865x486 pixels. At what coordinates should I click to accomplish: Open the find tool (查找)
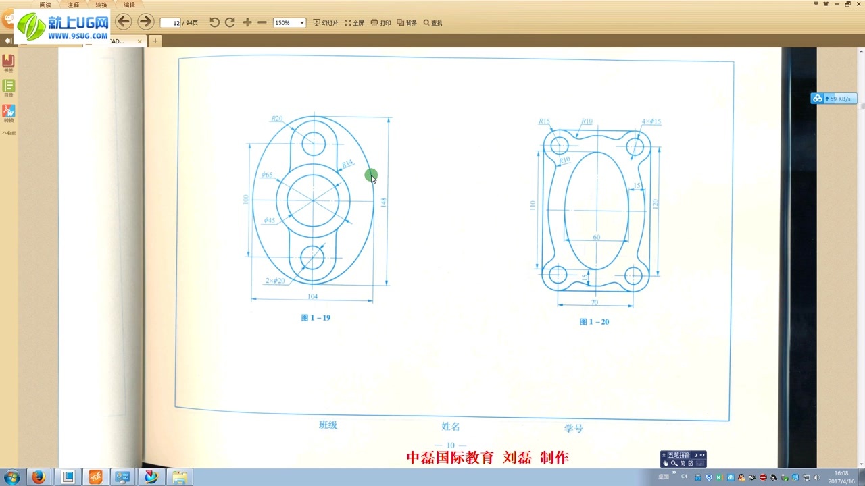point(433,23)
